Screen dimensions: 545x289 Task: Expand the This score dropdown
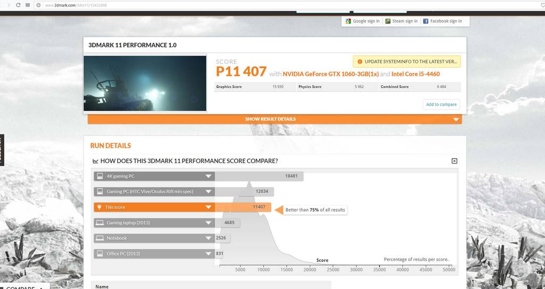(x=208, y=207)
